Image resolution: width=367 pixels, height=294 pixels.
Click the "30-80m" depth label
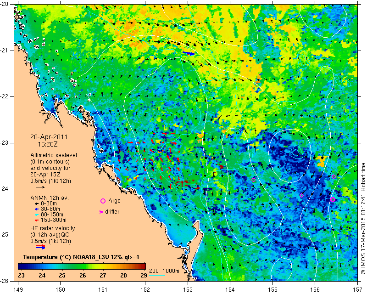(x=50, y=209)
